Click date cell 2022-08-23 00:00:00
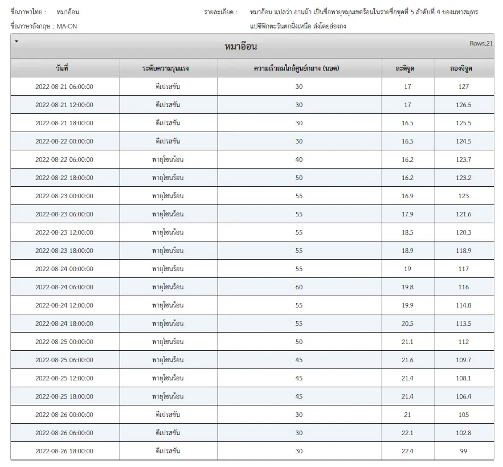The width and height of the screenshot is (503, 467). pyautogui.click(x=64, y=196)
